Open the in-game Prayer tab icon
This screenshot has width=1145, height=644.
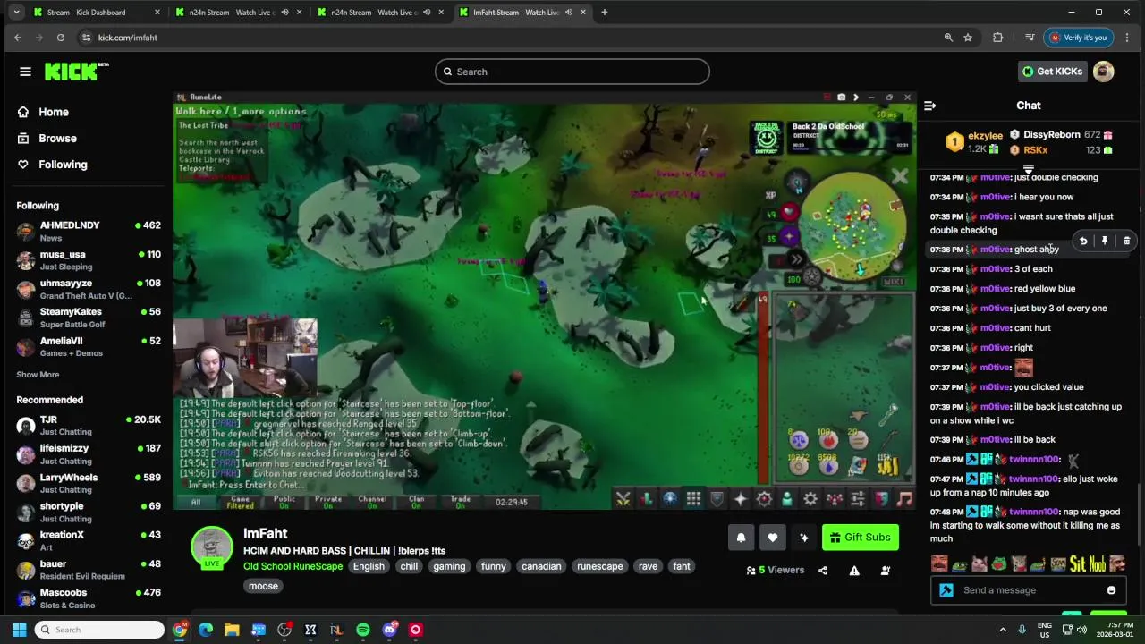point(740,499)
